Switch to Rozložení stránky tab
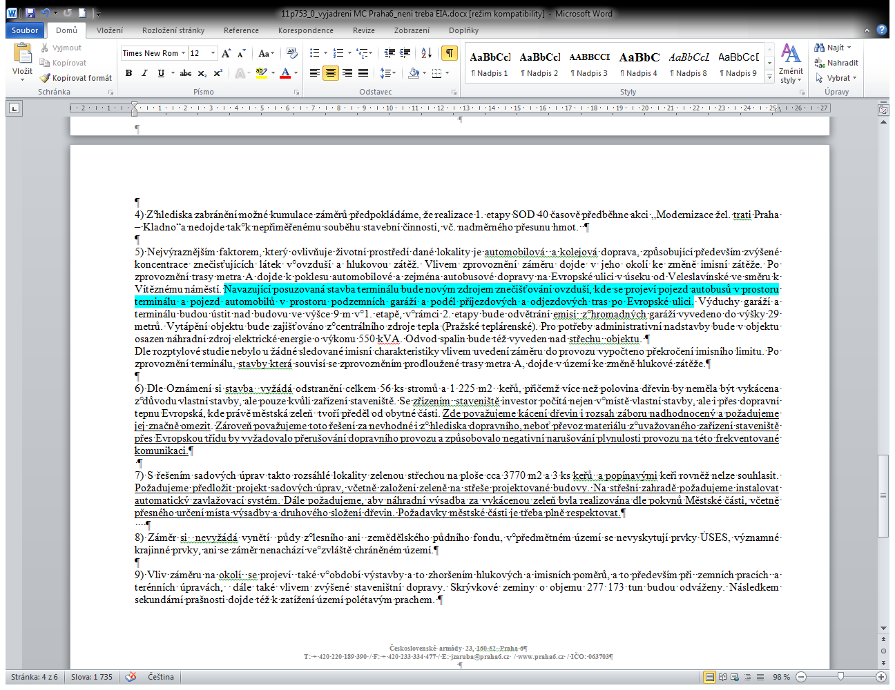Screen dimensions: 895x690 (x=173, y=30)
